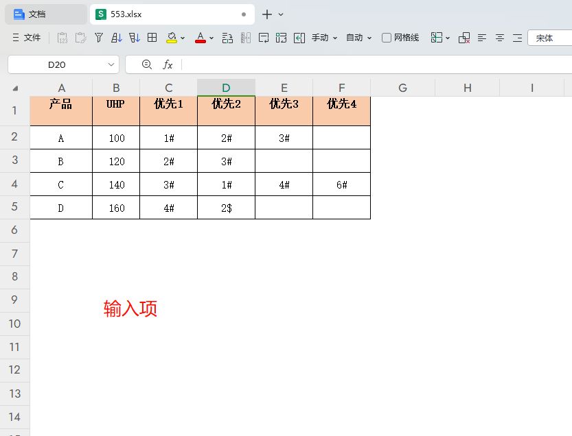Click the wrap text icon
This screenshot has height=436, width=572.
pyautogui.click(x=264, y=38)
